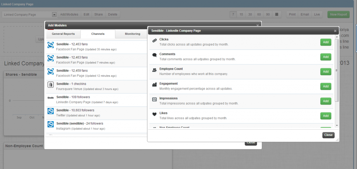The width and height of the screenshot is (357, 169).
Task: Open the report selector dropdown arrow
Action: click(x=54, y=15)
